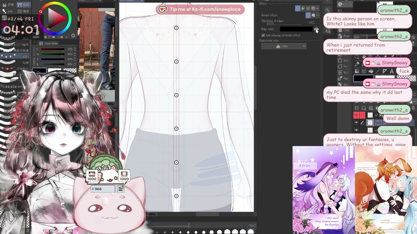Screen dimensions: 417x234
Task: Select the largest brush size preset dot
Action: (x=251, y=232)
